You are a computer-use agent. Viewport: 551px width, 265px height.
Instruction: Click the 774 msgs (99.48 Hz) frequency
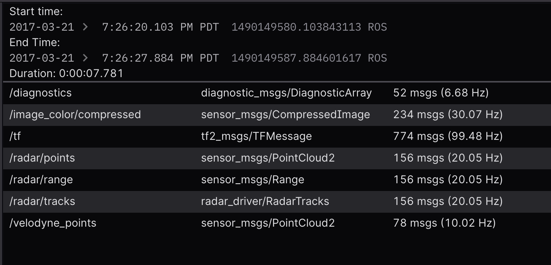point(448,136)
